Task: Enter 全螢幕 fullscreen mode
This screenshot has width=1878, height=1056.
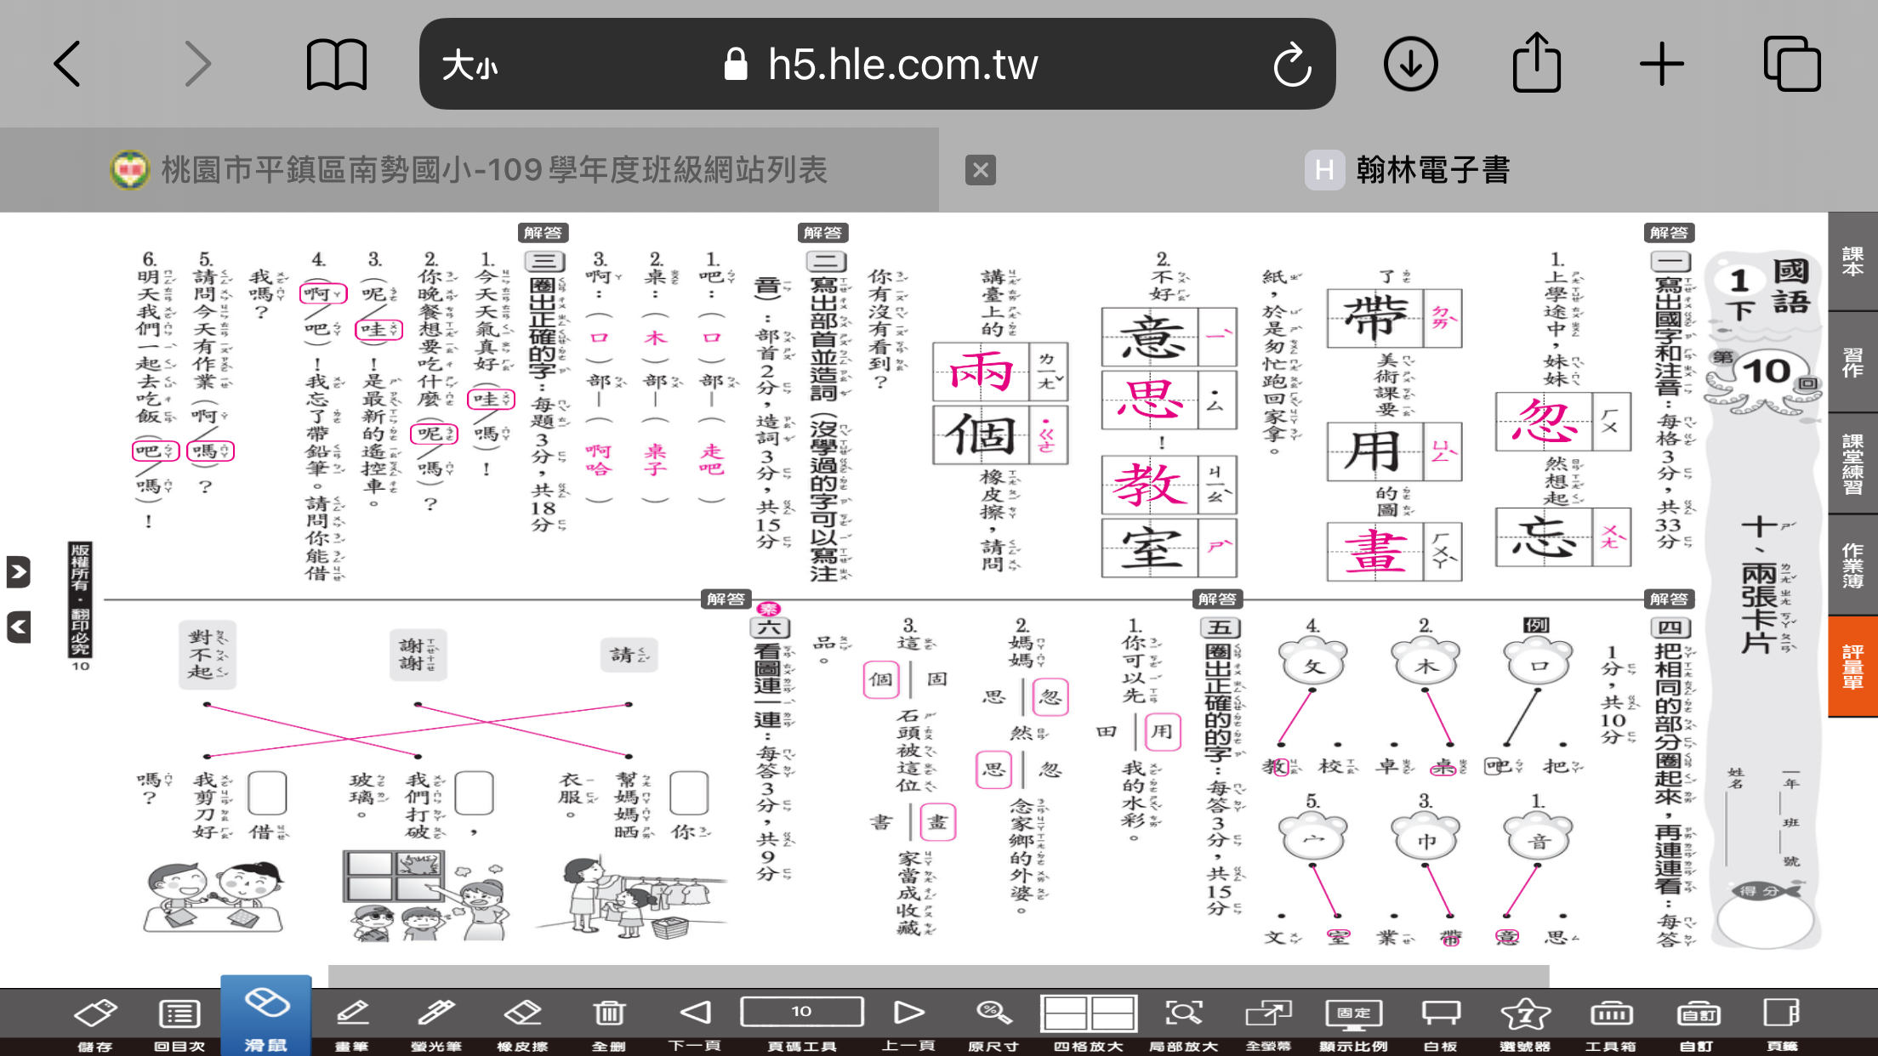Action: click(1268, 1023)
